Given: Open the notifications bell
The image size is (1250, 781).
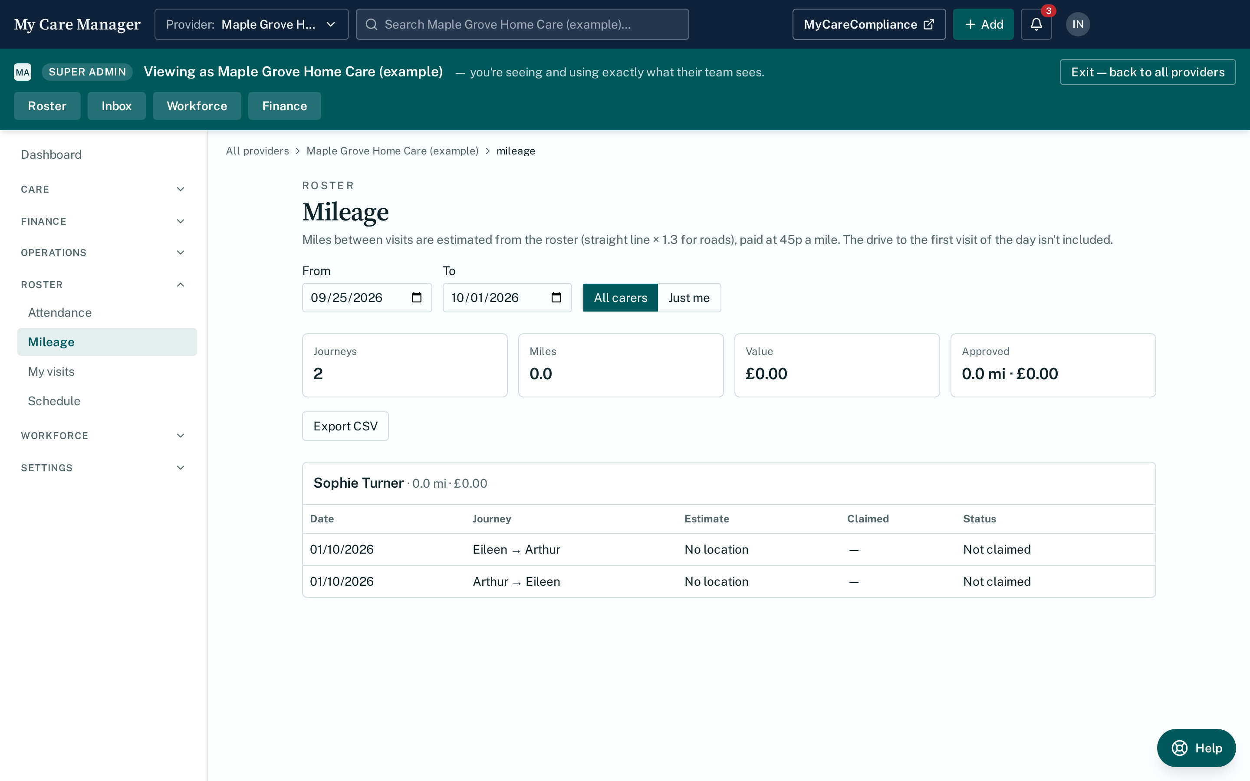Looking at the screenshot, I should click(x=1036, y=24).
